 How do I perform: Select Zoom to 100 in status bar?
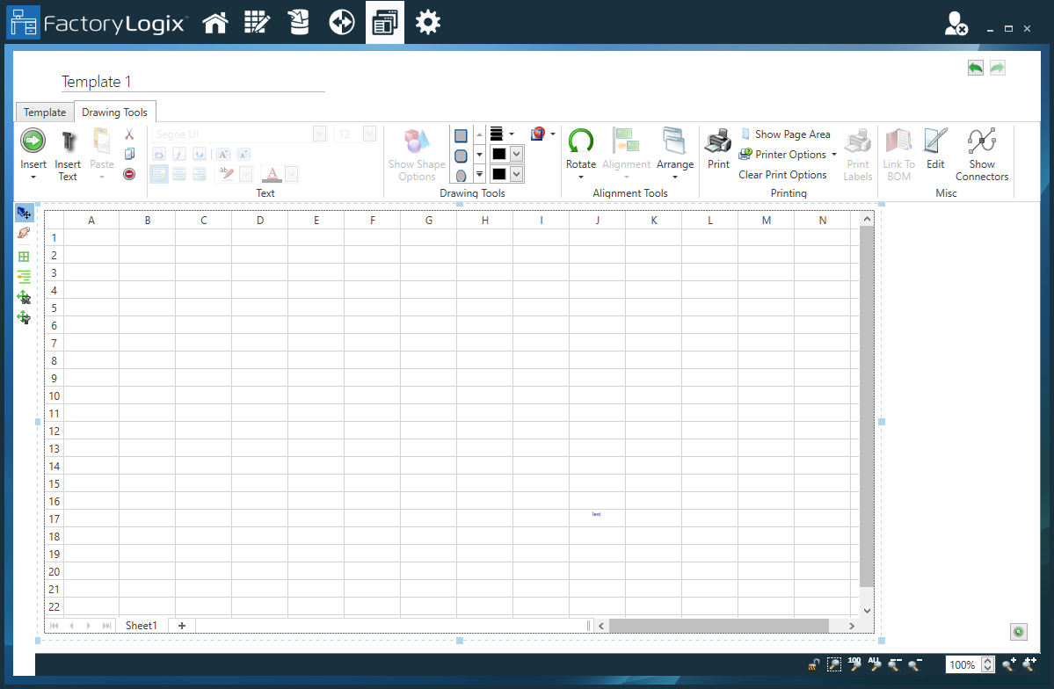tap(854, 664)
